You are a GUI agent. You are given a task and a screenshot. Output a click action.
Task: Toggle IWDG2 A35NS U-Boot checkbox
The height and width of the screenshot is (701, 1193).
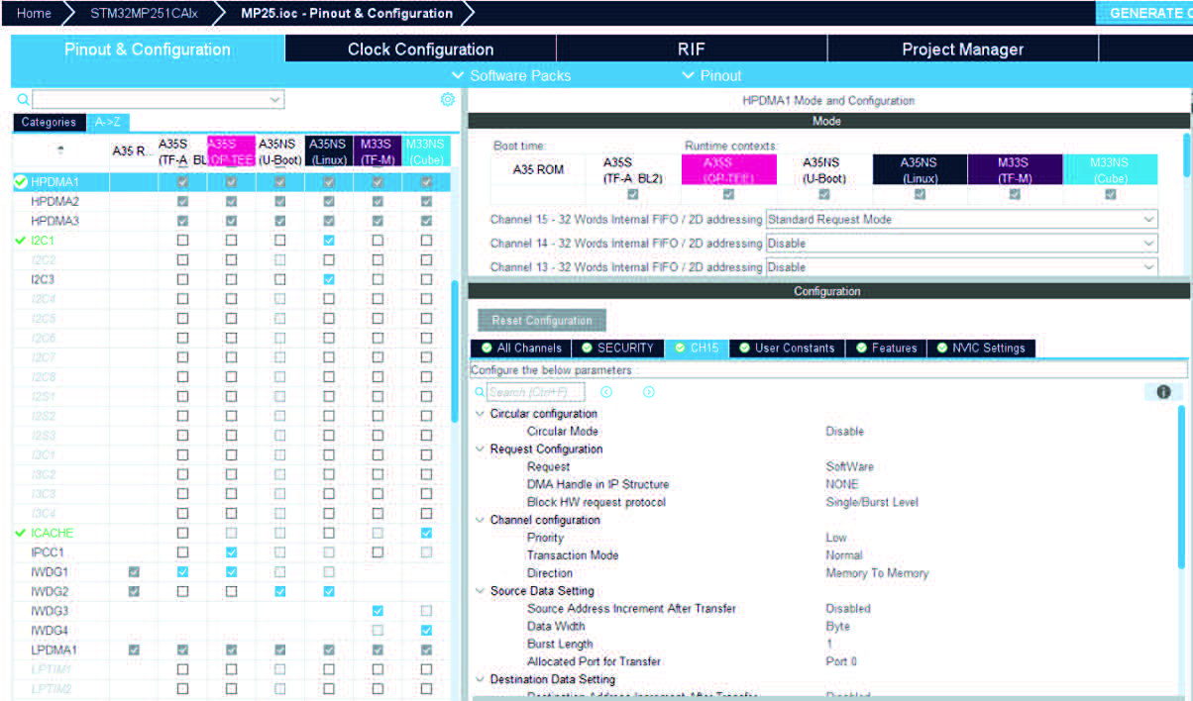tap(279, 591)
